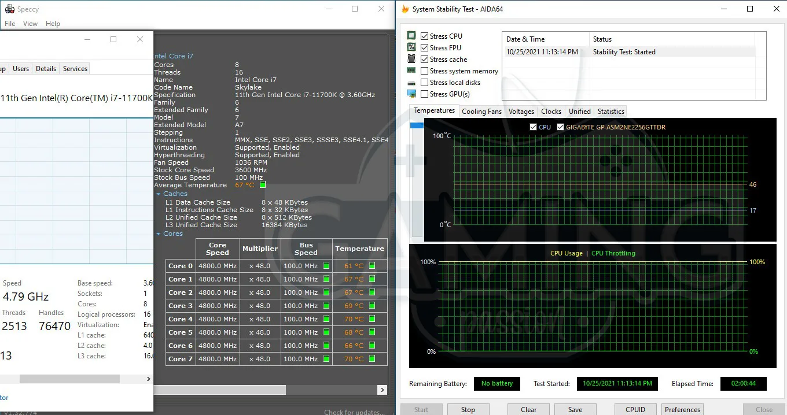This screenshot has width=787, height=415.
Task: Click the Check for updates link in Speccy
Action: pos(354,412)
